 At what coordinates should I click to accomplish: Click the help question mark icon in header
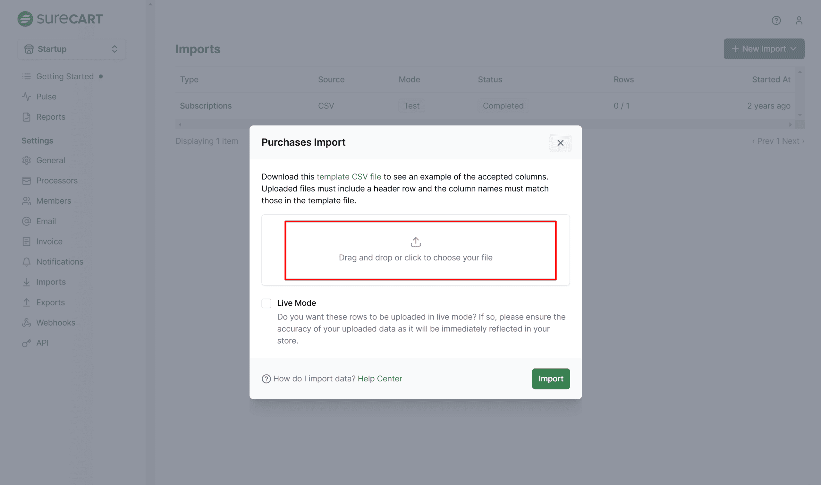pyautogui.click(x=776, y=21)
